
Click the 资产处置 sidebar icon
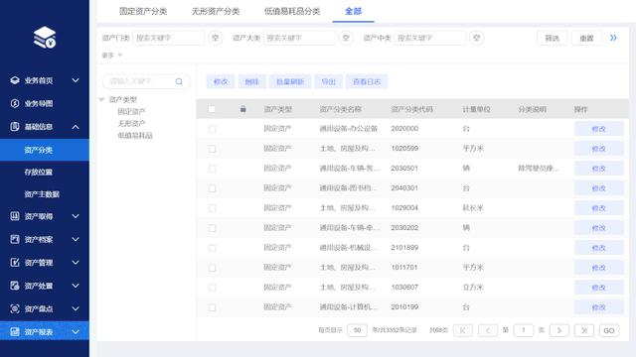tap(15, 286)
